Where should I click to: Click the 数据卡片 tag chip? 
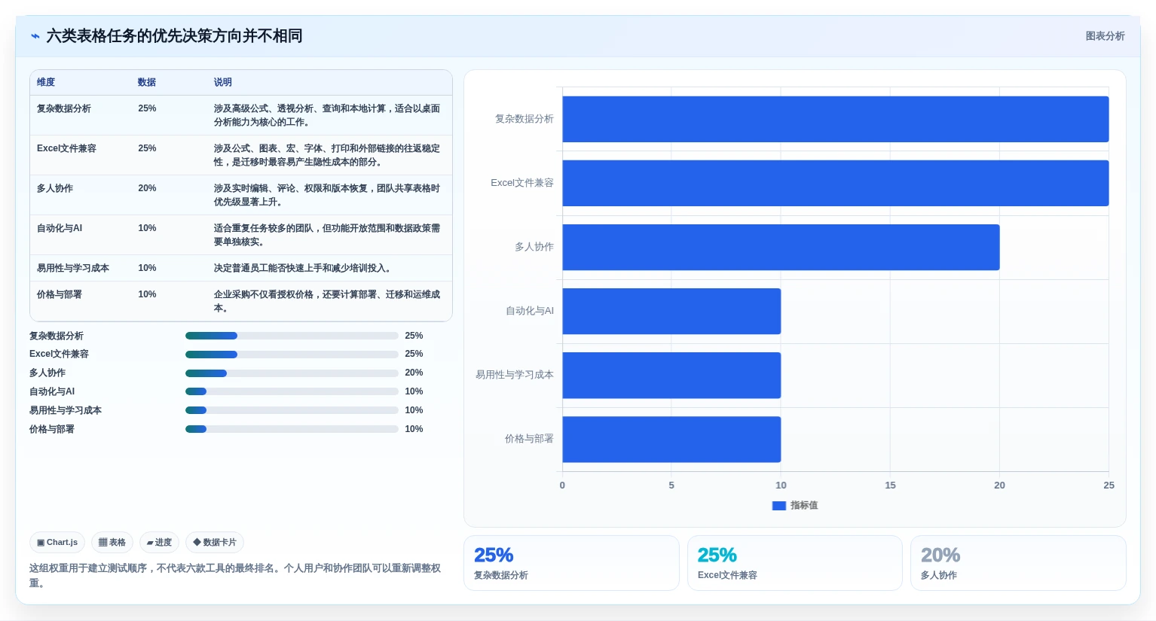click(215, 542)
